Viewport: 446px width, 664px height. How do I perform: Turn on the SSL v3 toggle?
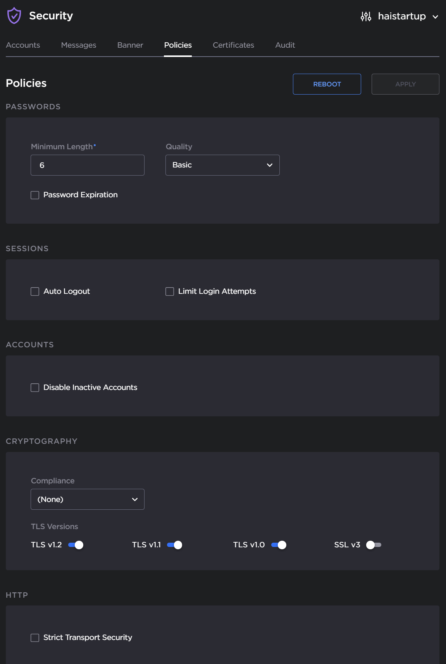(374, 545)
